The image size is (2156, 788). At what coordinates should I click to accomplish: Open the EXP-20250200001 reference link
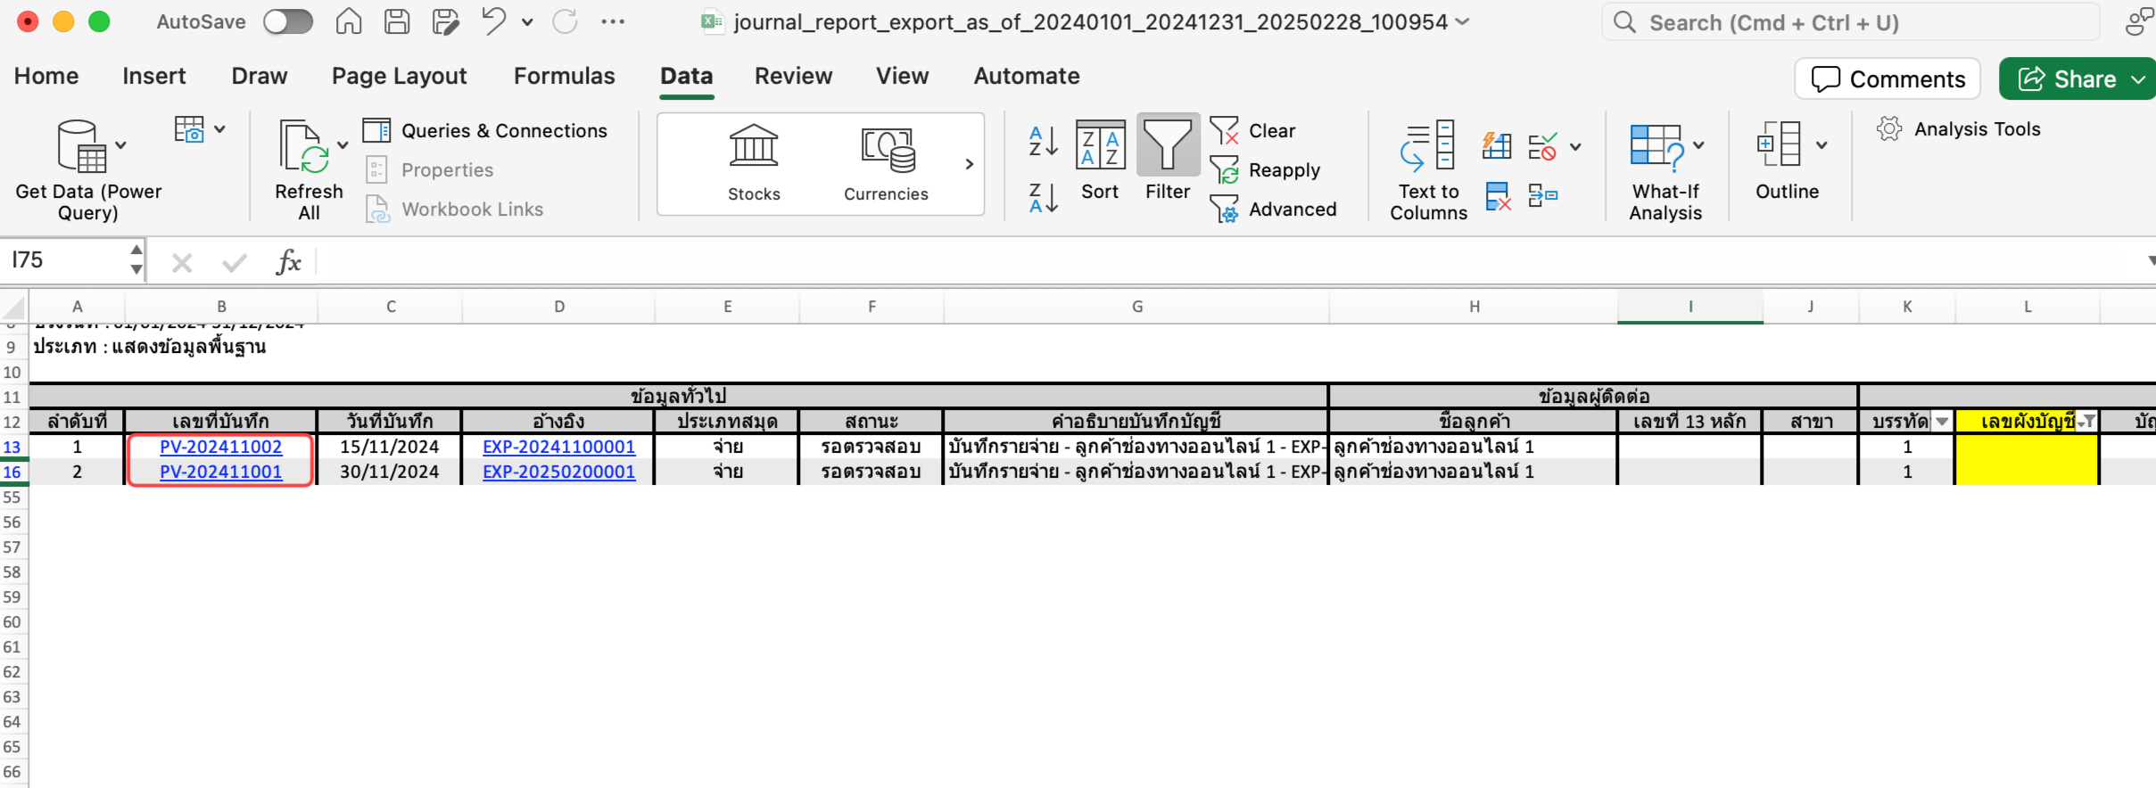(x=559, y=472)
